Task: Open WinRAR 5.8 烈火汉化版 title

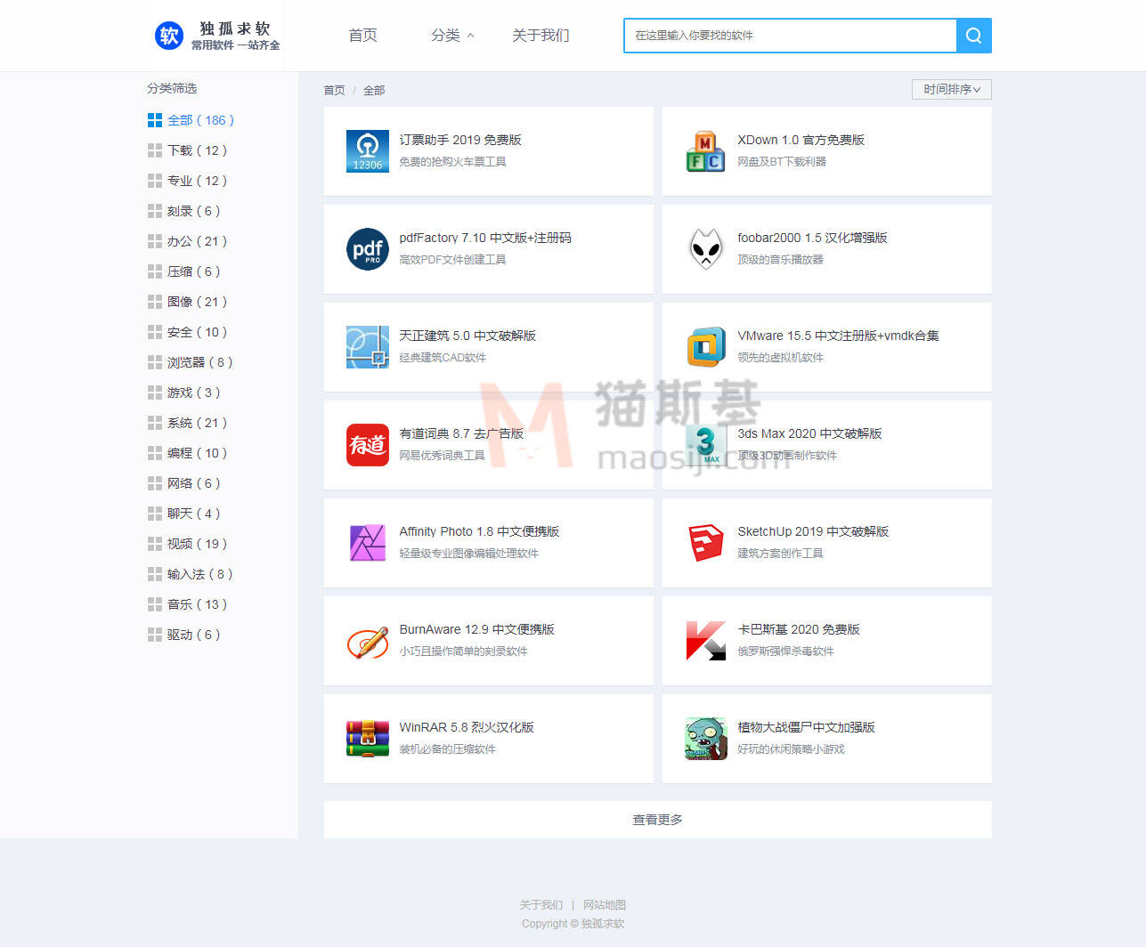Action: 467,727
